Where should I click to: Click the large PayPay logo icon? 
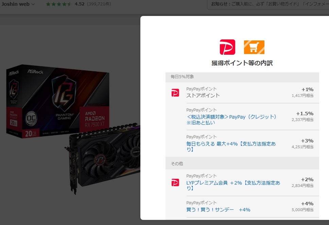(x=227, y=47)
